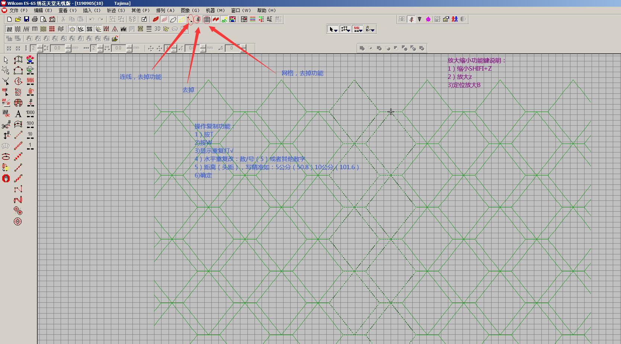621x344 pixels.
Task: Open the 文件 (F) menu
Action: [x=18, y=10]
